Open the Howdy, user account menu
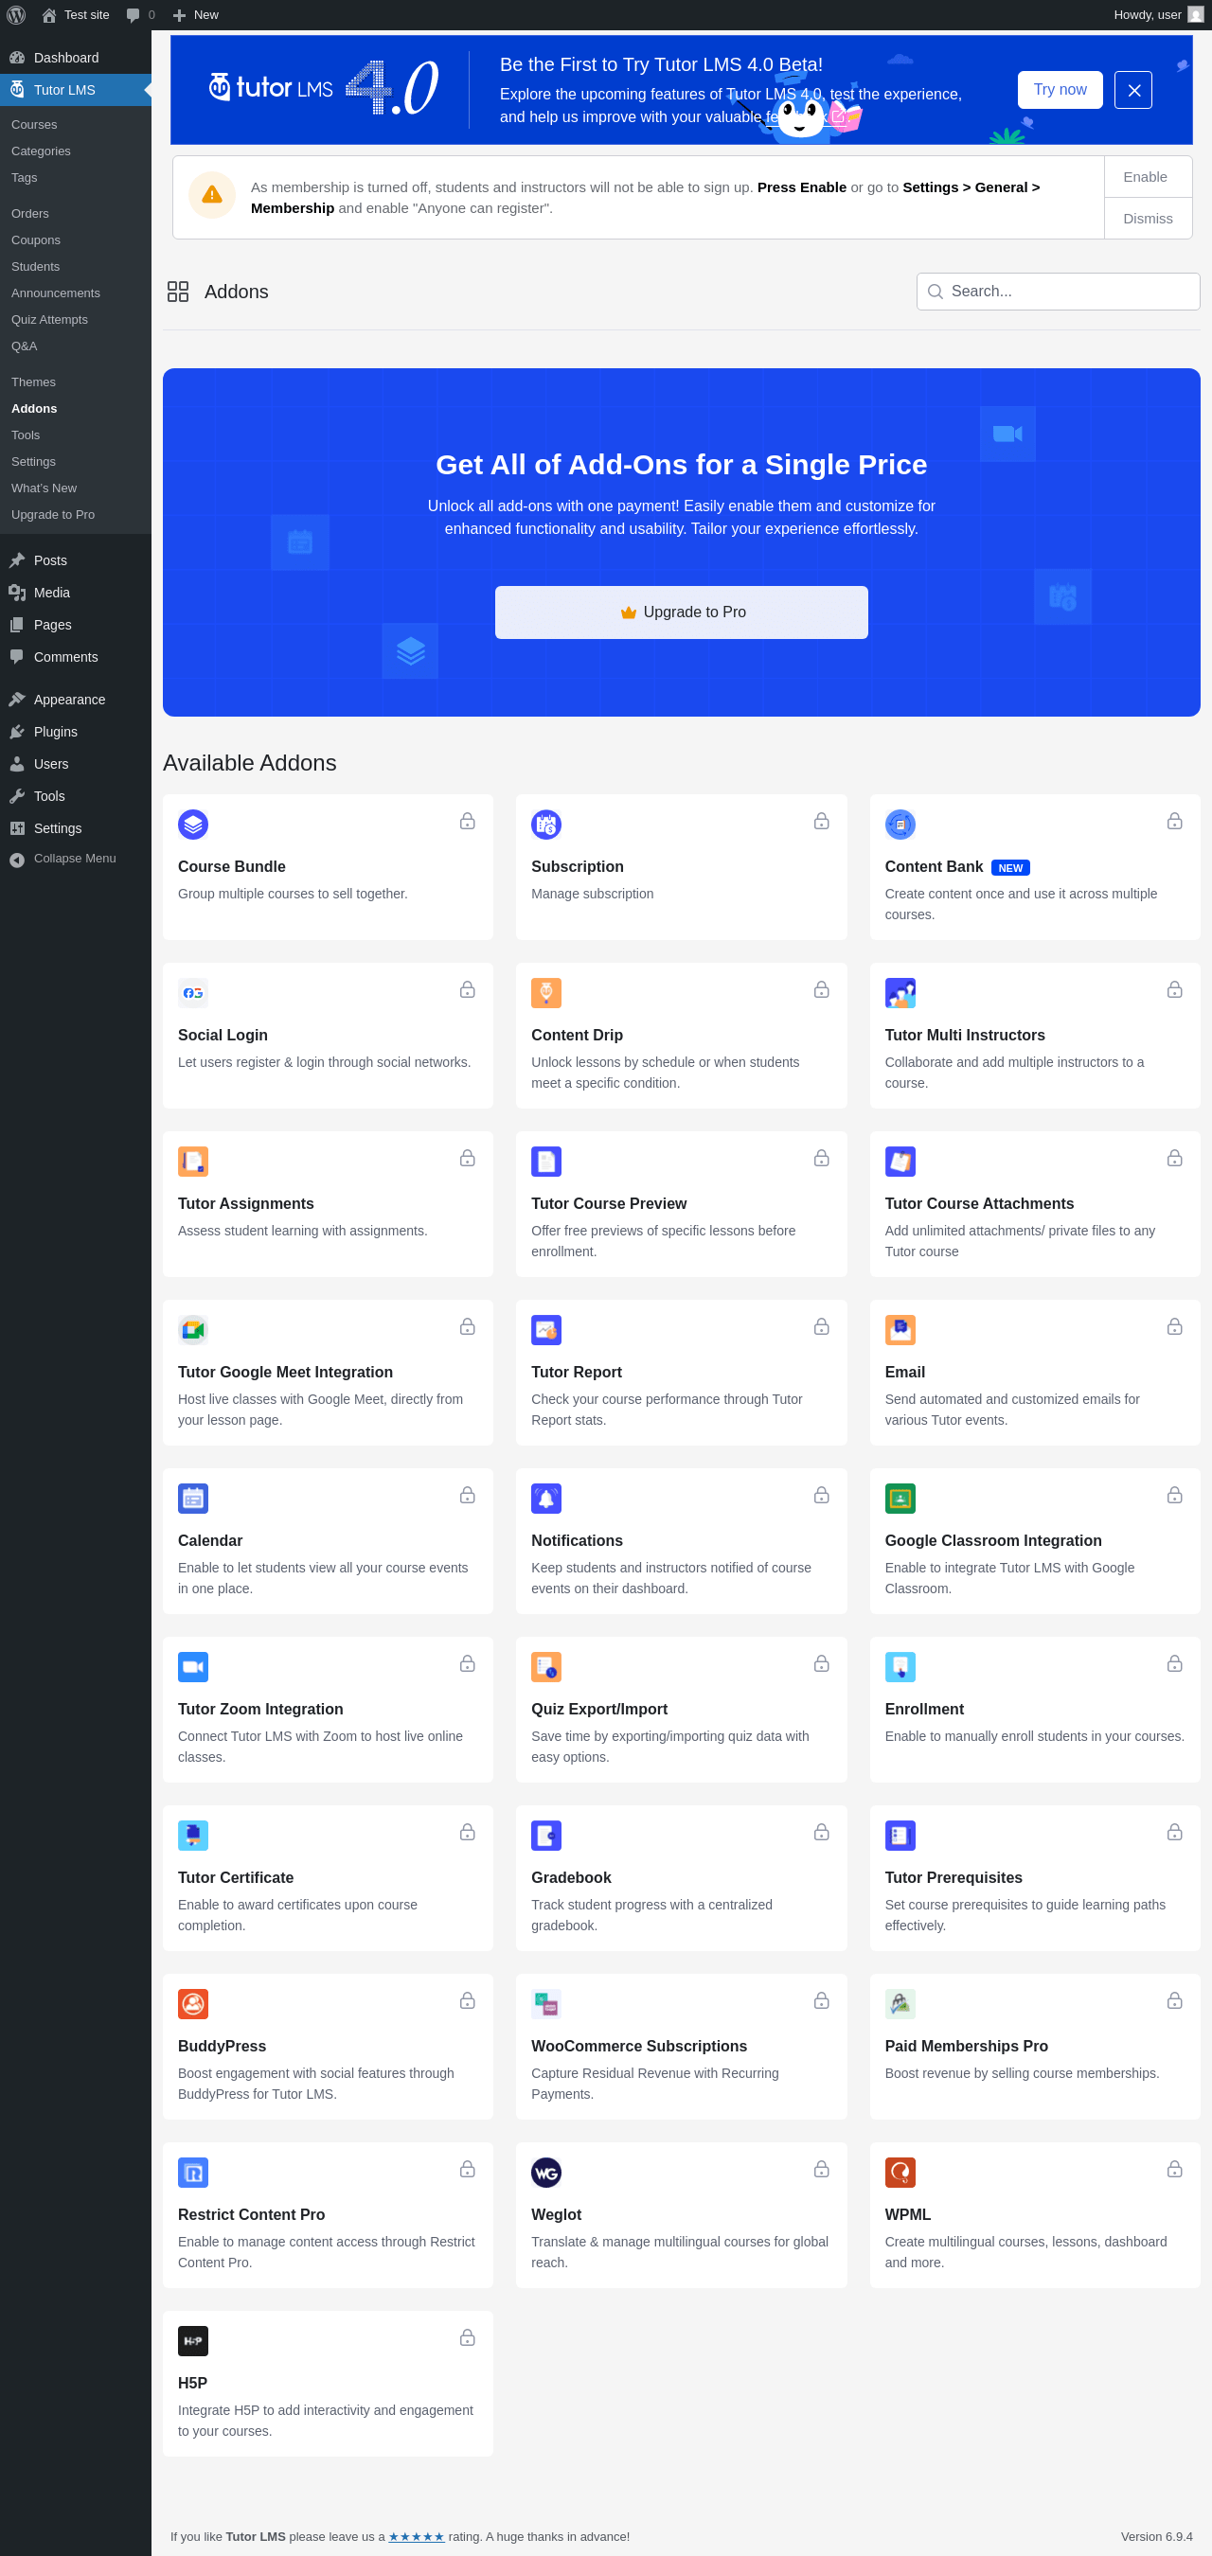 1157,15
